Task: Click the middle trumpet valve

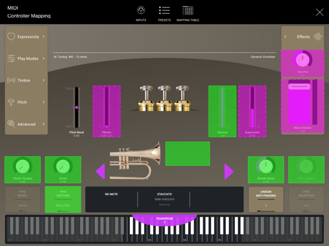Action: (164, 98)
